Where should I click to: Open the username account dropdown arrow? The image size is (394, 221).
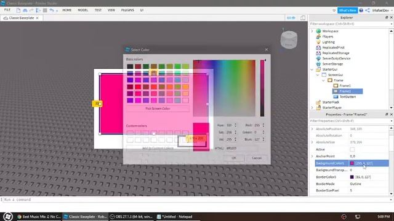coord(392,10)
